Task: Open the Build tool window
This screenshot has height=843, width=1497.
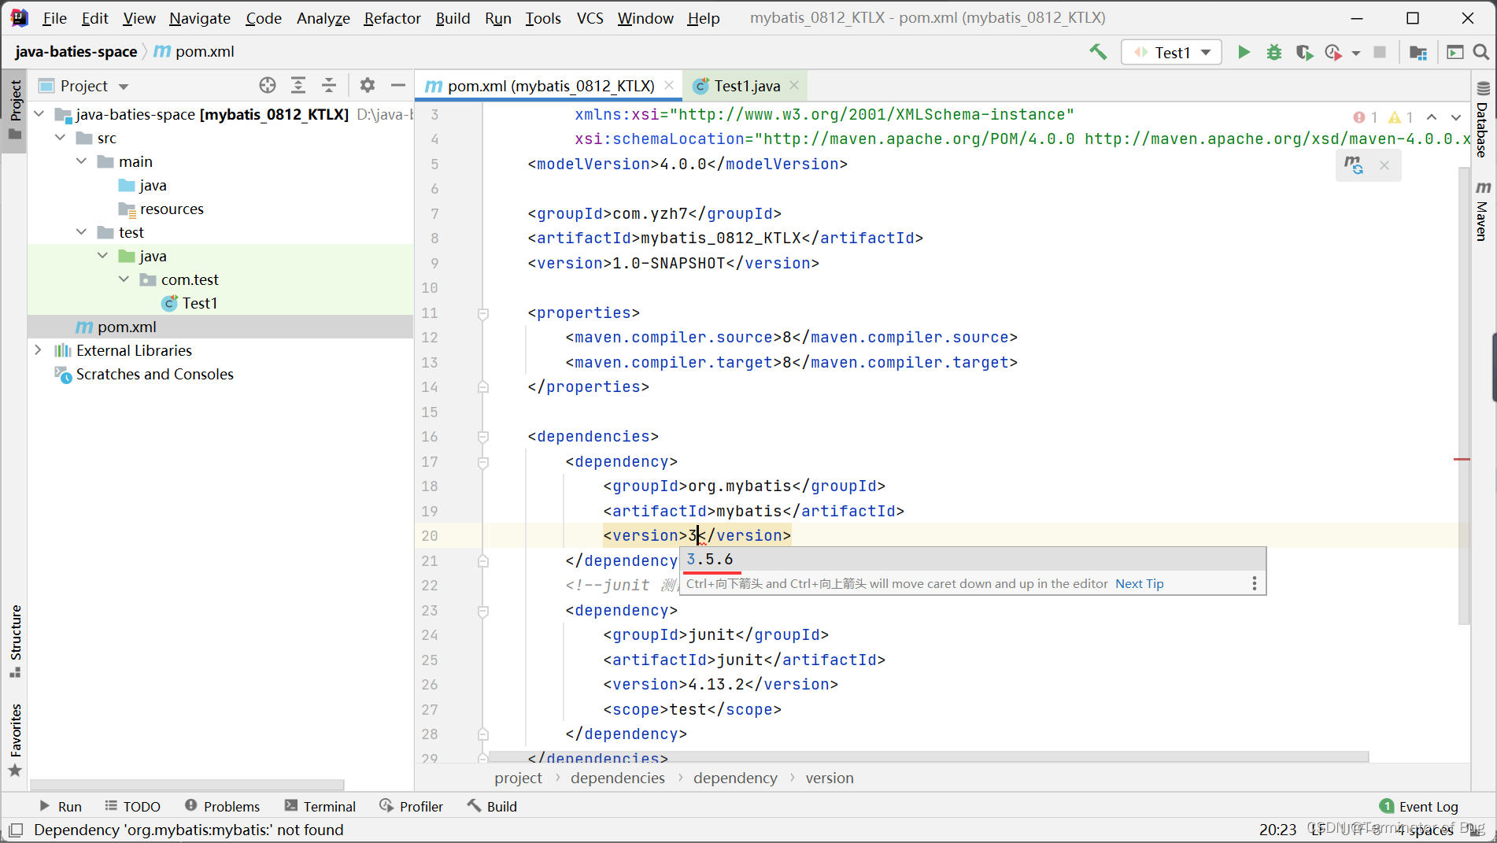Action: [492, 806]
